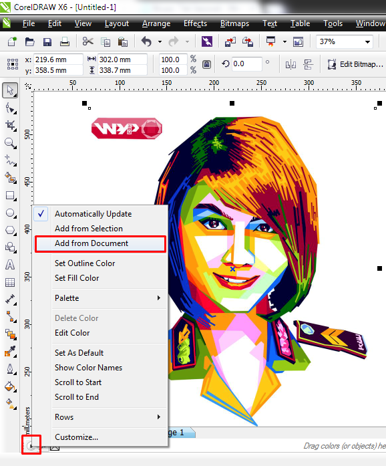Open the Edit menu
This screenshot has height=466, width=386.
55,23
